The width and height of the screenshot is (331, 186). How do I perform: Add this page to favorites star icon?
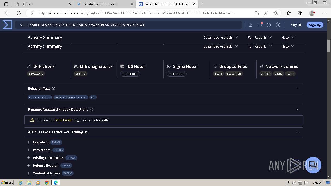[x=275, y=13]
